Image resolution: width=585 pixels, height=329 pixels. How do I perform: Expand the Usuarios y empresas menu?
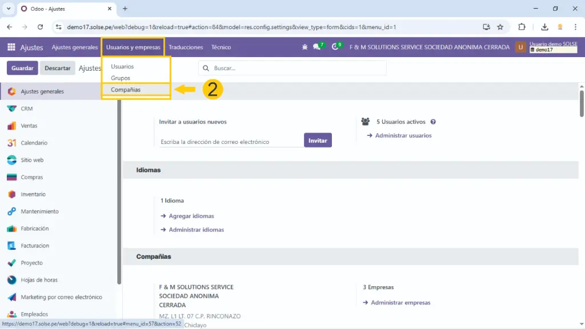coord(133,47)
